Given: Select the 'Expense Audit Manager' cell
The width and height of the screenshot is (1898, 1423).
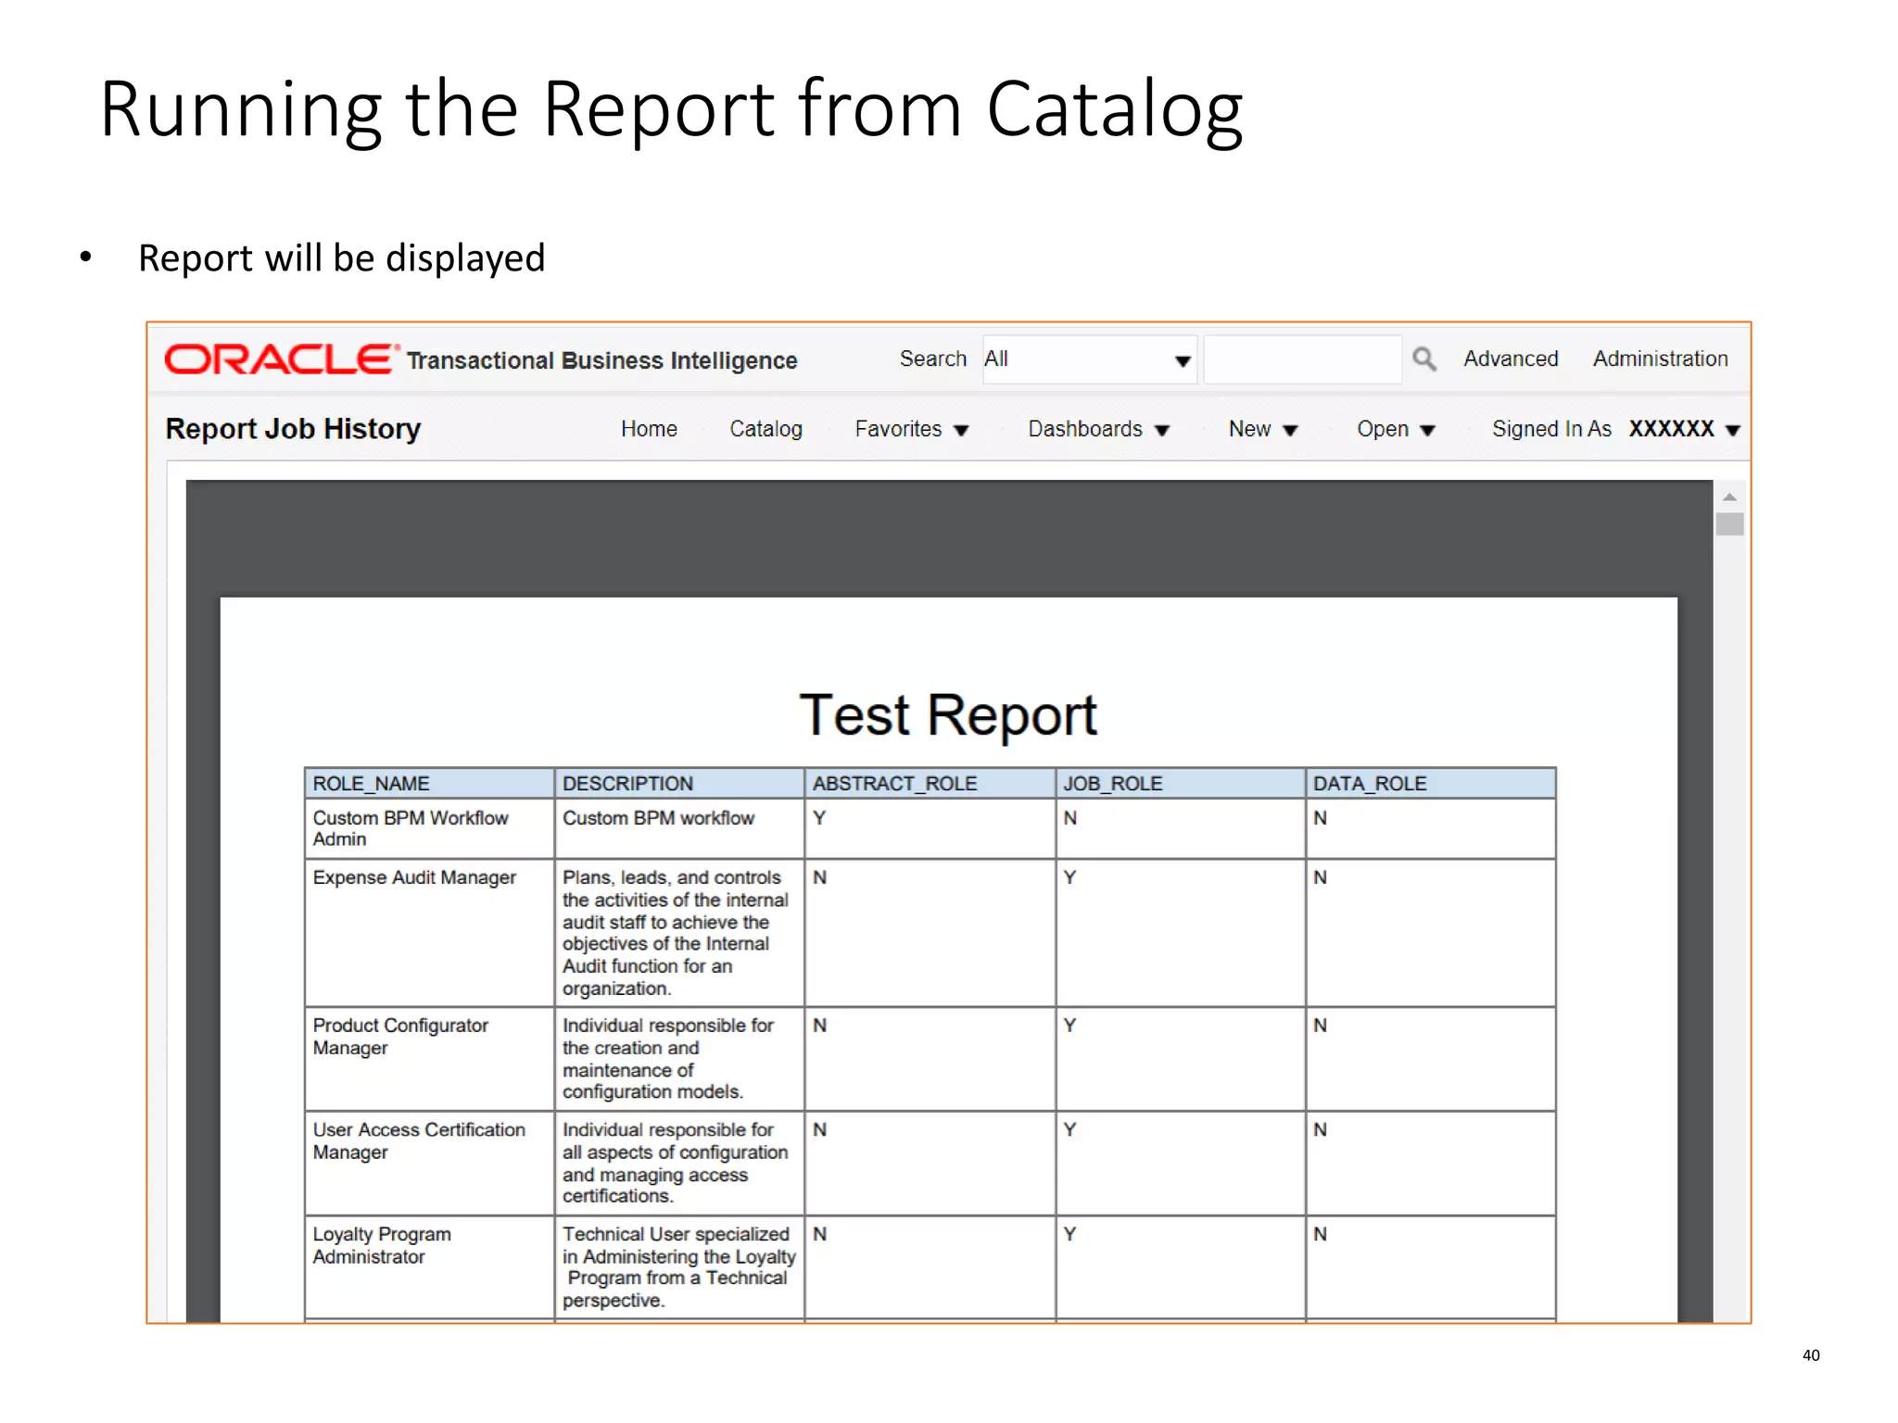Looking at the screenshot, I should (429, 933).
